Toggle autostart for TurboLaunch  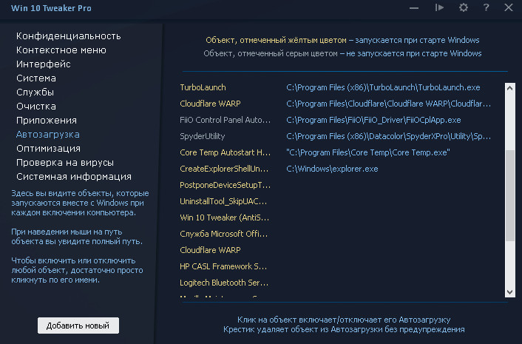click(x=203, y=87)
